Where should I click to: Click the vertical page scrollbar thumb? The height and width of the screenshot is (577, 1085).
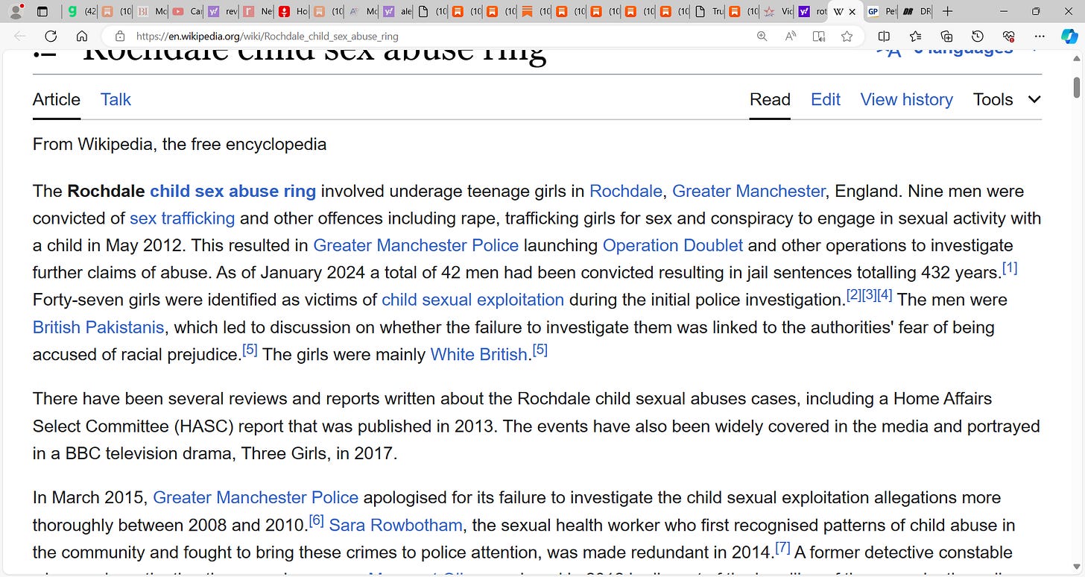tap(1077, 86)
